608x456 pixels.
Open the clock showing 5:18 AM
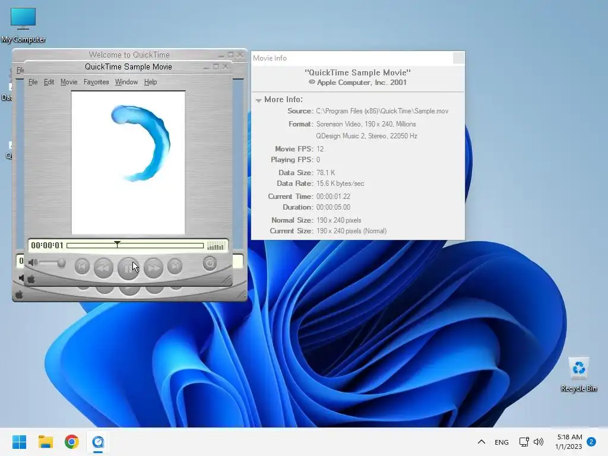coord(568,442)
